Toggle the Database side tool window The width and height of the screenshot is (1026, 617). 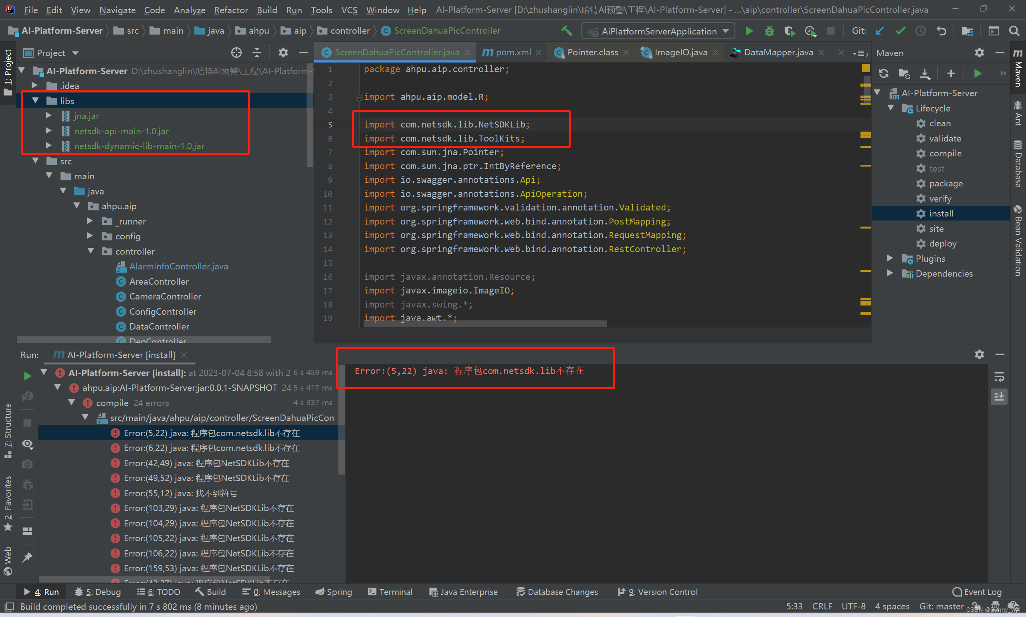(1018, 164)
